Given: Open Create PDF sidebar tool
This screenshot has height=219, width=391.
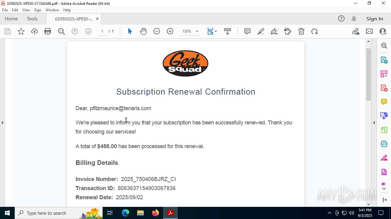Looking at the screenshot, I should [x=384, y=88].
